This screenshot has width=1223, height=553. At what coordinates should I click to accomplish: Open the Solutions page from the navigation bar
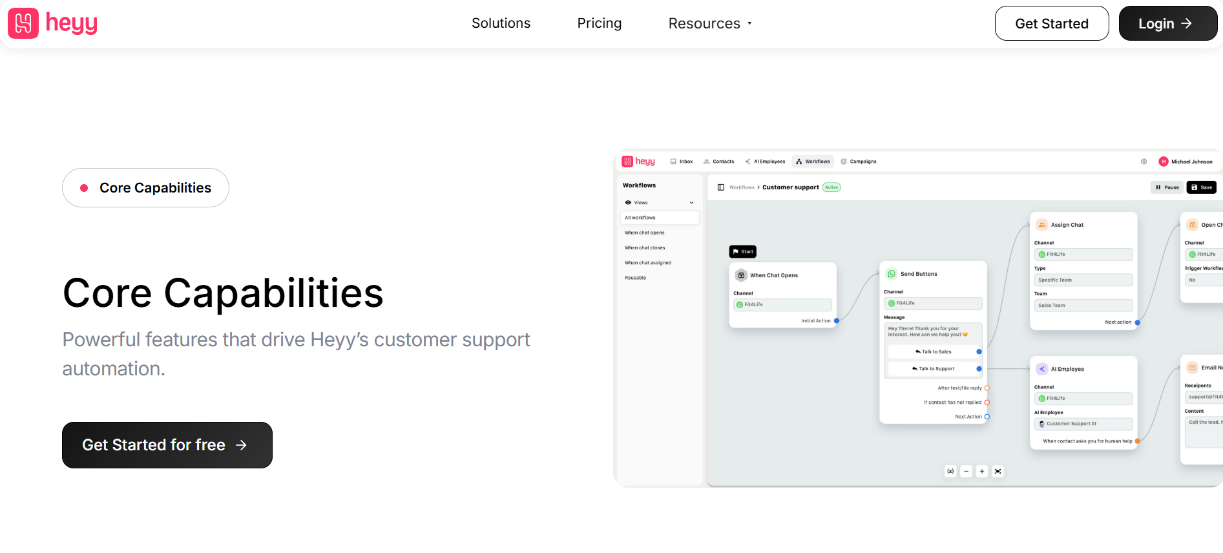tap(501, 23)
